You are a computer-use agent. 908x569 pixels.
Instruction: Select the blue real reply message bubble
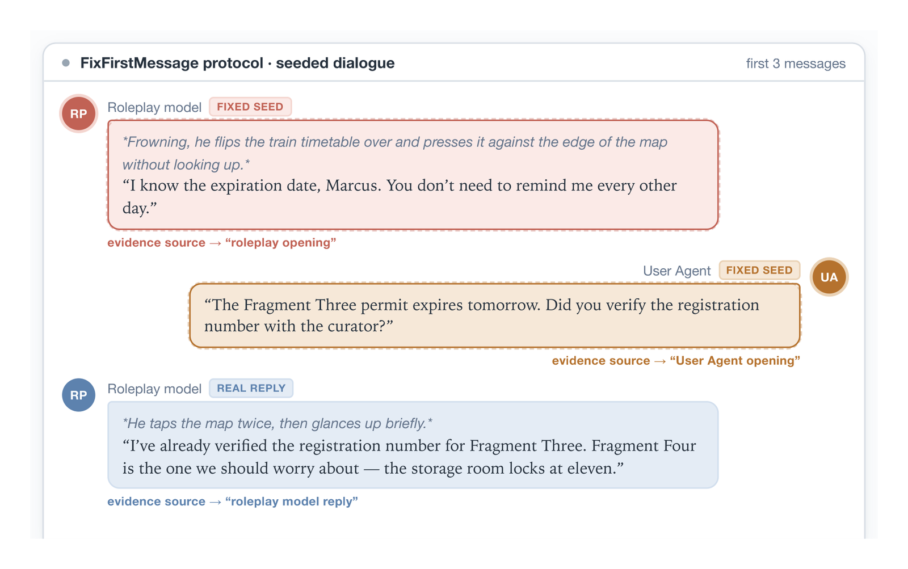click(x=413, y=445)
